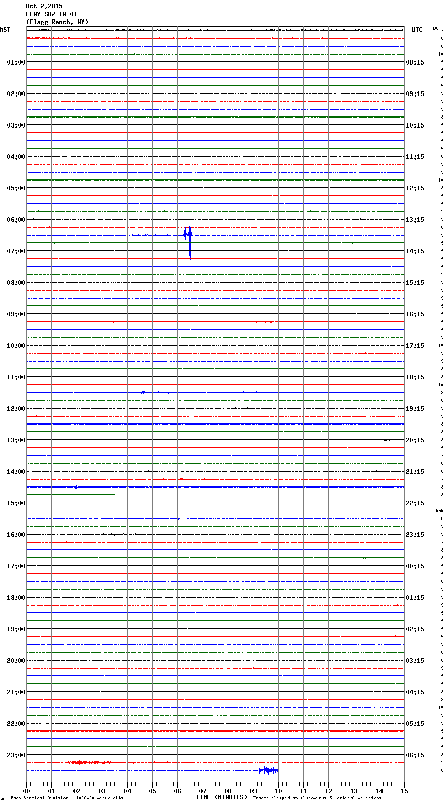
Task: Select the MST hour label '06:00'
Action: [16, 220]
